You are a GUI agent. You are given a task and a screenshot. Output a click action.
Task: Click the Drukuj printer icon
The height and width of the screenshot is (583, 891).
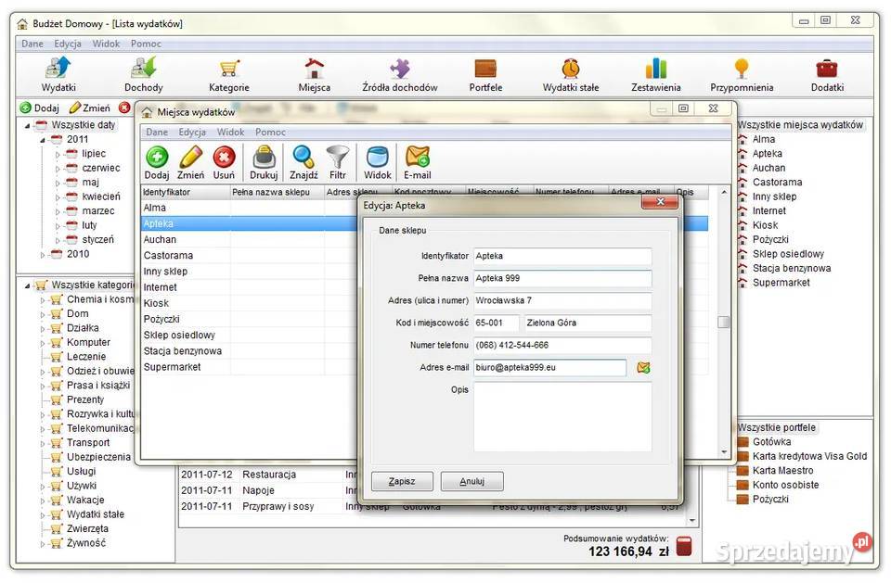coord(264,162)
